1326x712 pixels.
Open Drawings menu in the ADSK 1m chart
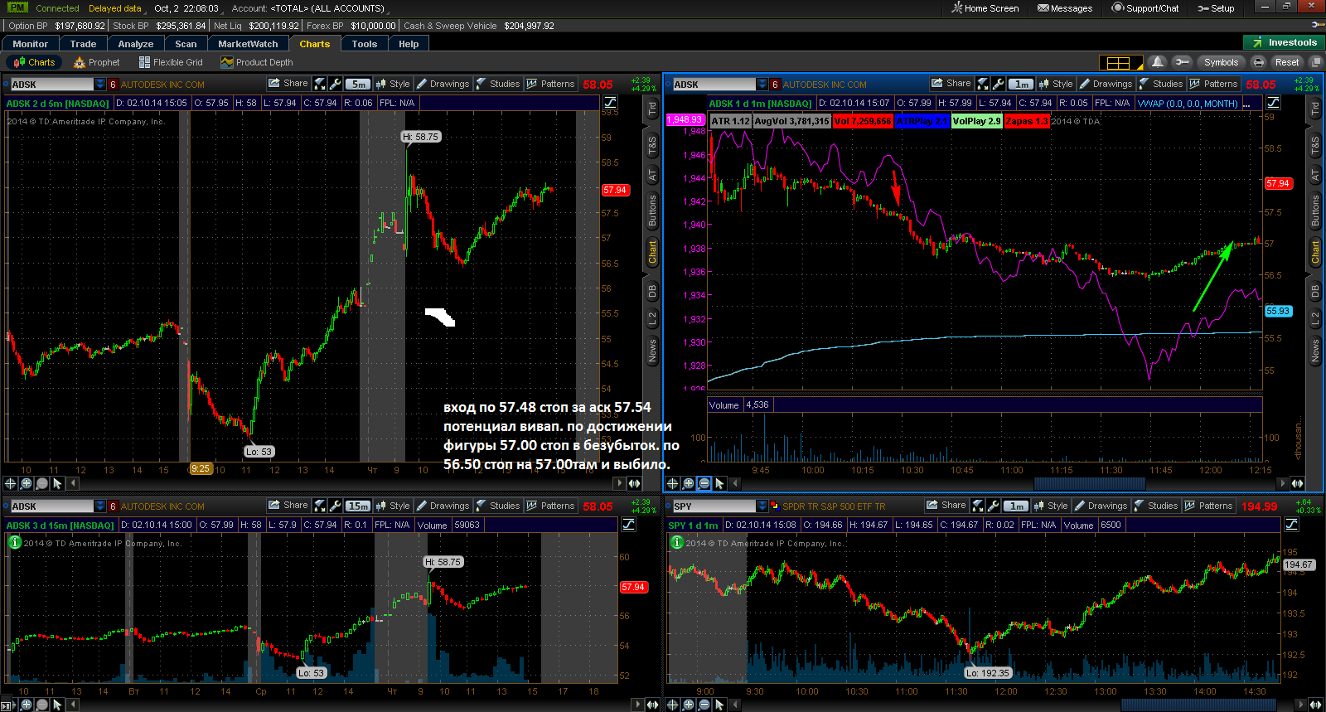point(1106,84)
